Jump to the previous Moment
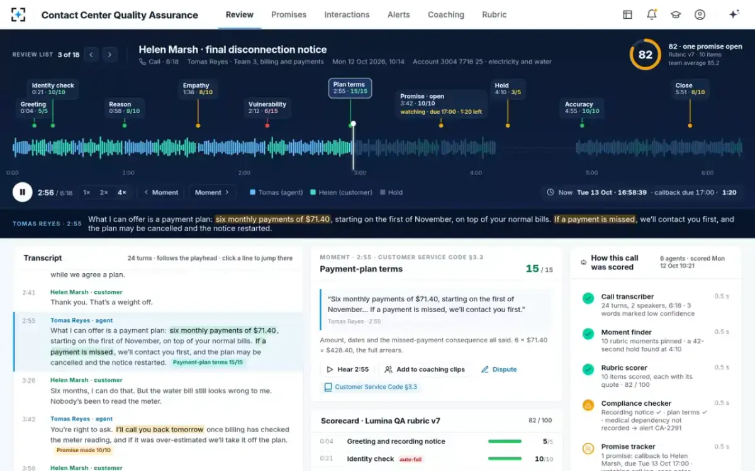This screenshot has height=471, width=755. point(161,192)
